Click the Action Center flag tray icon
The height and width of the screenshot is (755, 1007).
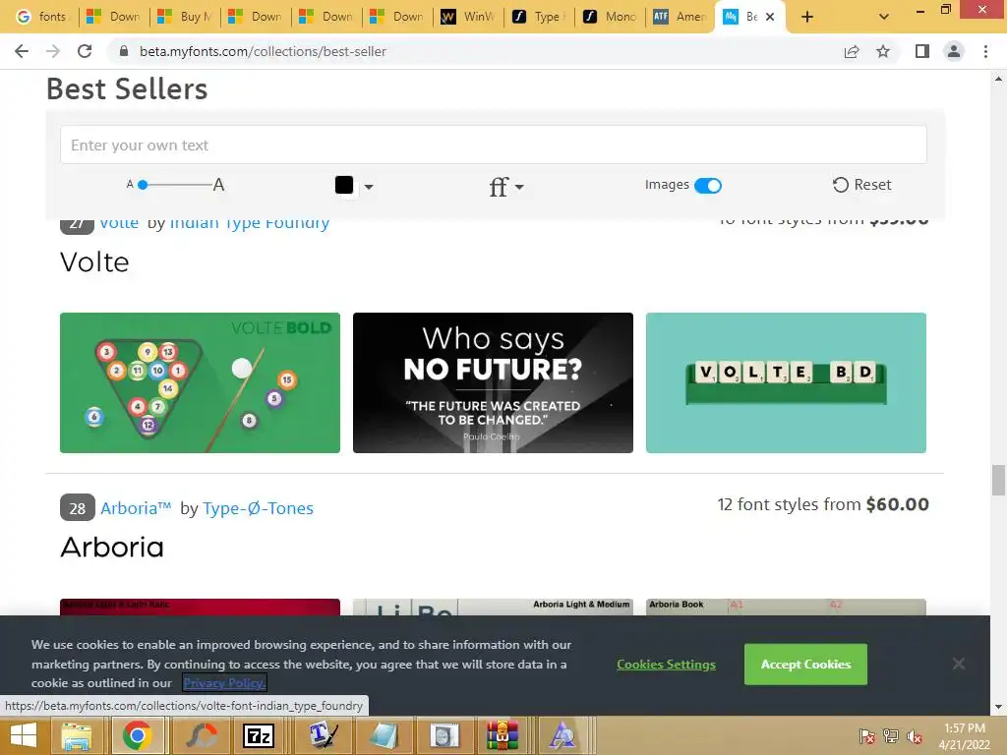click(x=866, y=736)
